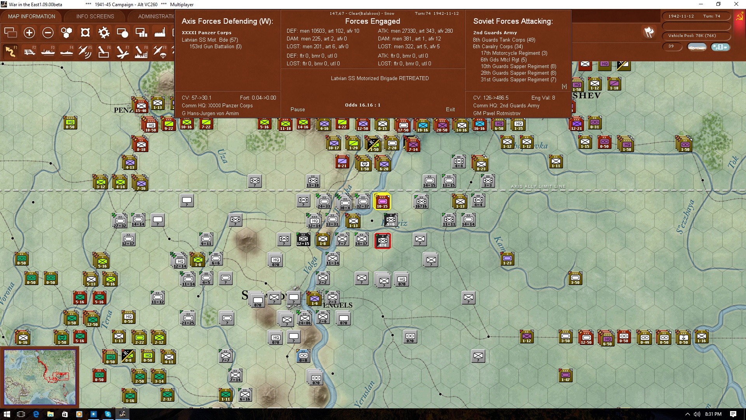The width and height of the screenshot is (746, 420).
Task: Select the 16-16 blue unit counter
Action: point(479,124)
